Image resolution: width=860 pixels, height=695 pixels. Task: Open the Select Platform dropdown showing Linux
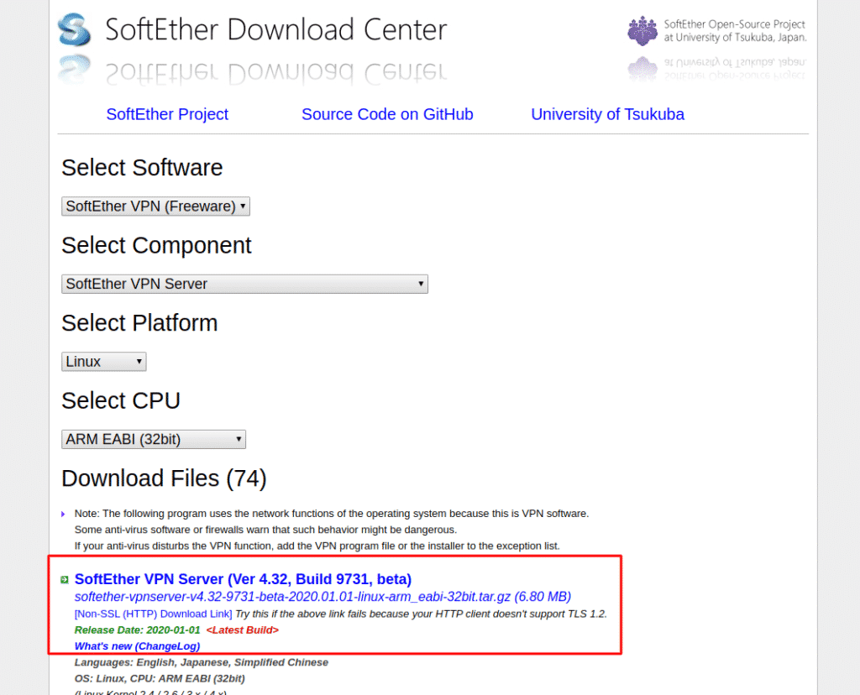click(x=103, y=362)
